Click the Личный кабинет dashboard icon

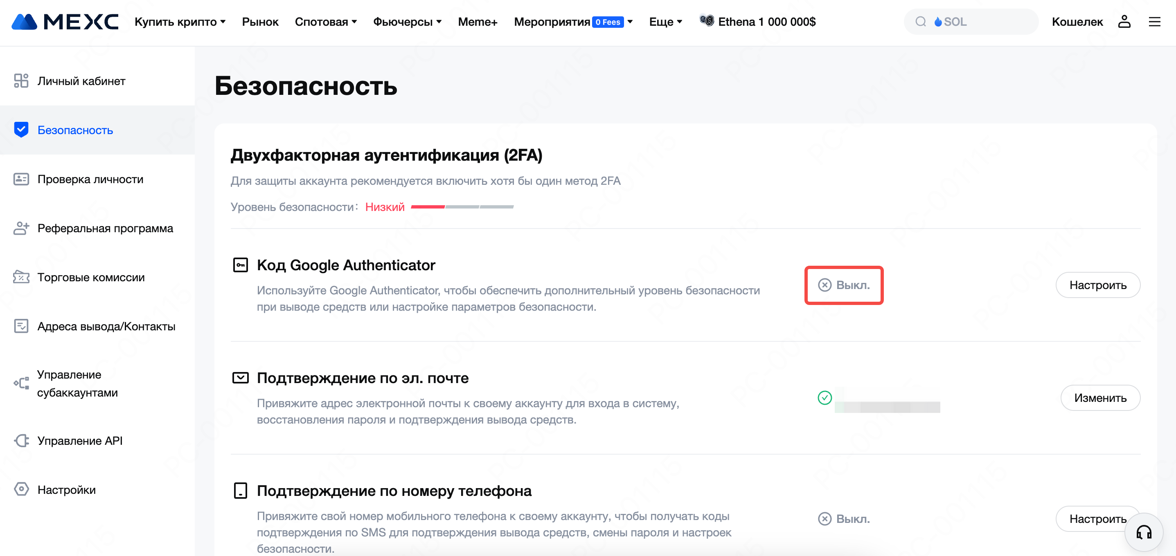pos(21,81)
